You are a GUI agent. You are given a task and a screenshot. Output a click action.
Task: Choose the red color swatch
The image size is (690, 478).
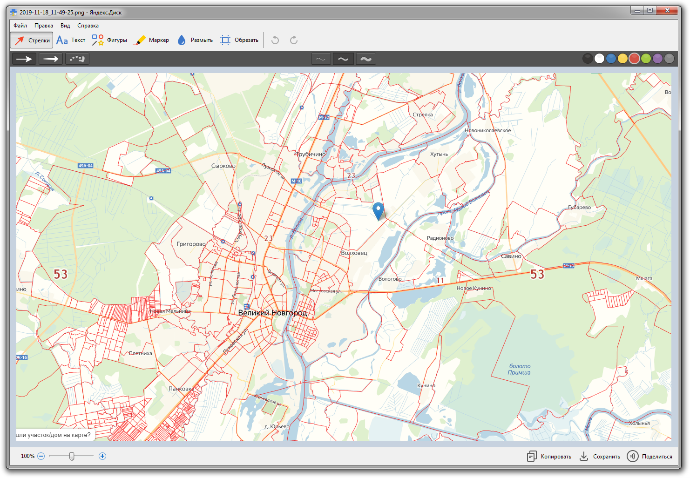pos(635,58)
